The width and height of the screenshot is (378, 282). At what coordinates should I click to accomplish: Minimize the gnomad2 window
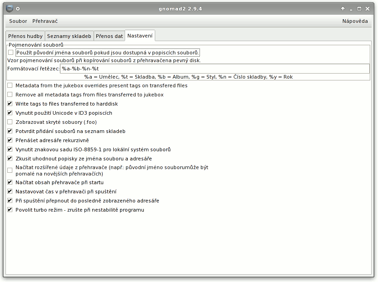pyautogui.click(x=351, y=9)
